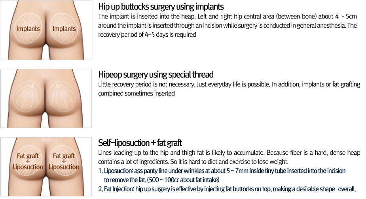This screenshot has height=199, width=366.
Task: Select the "Self-liposuction + fat graft" heading
Action: 140,143
